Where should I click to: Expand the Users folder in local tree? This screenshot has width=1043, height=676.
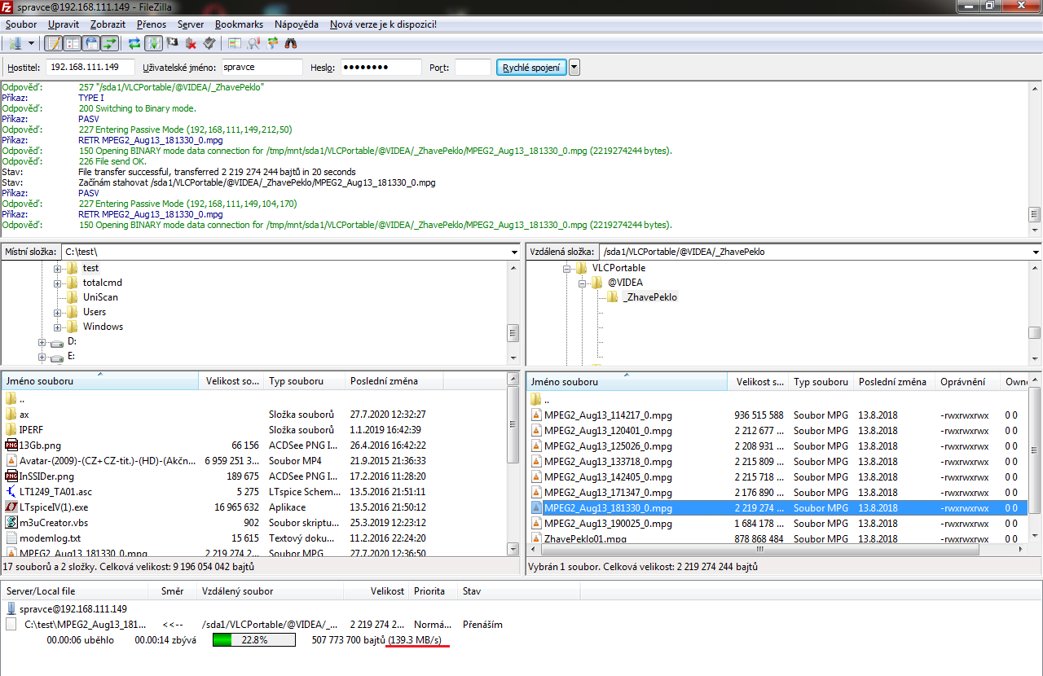(x=58, y=312)
